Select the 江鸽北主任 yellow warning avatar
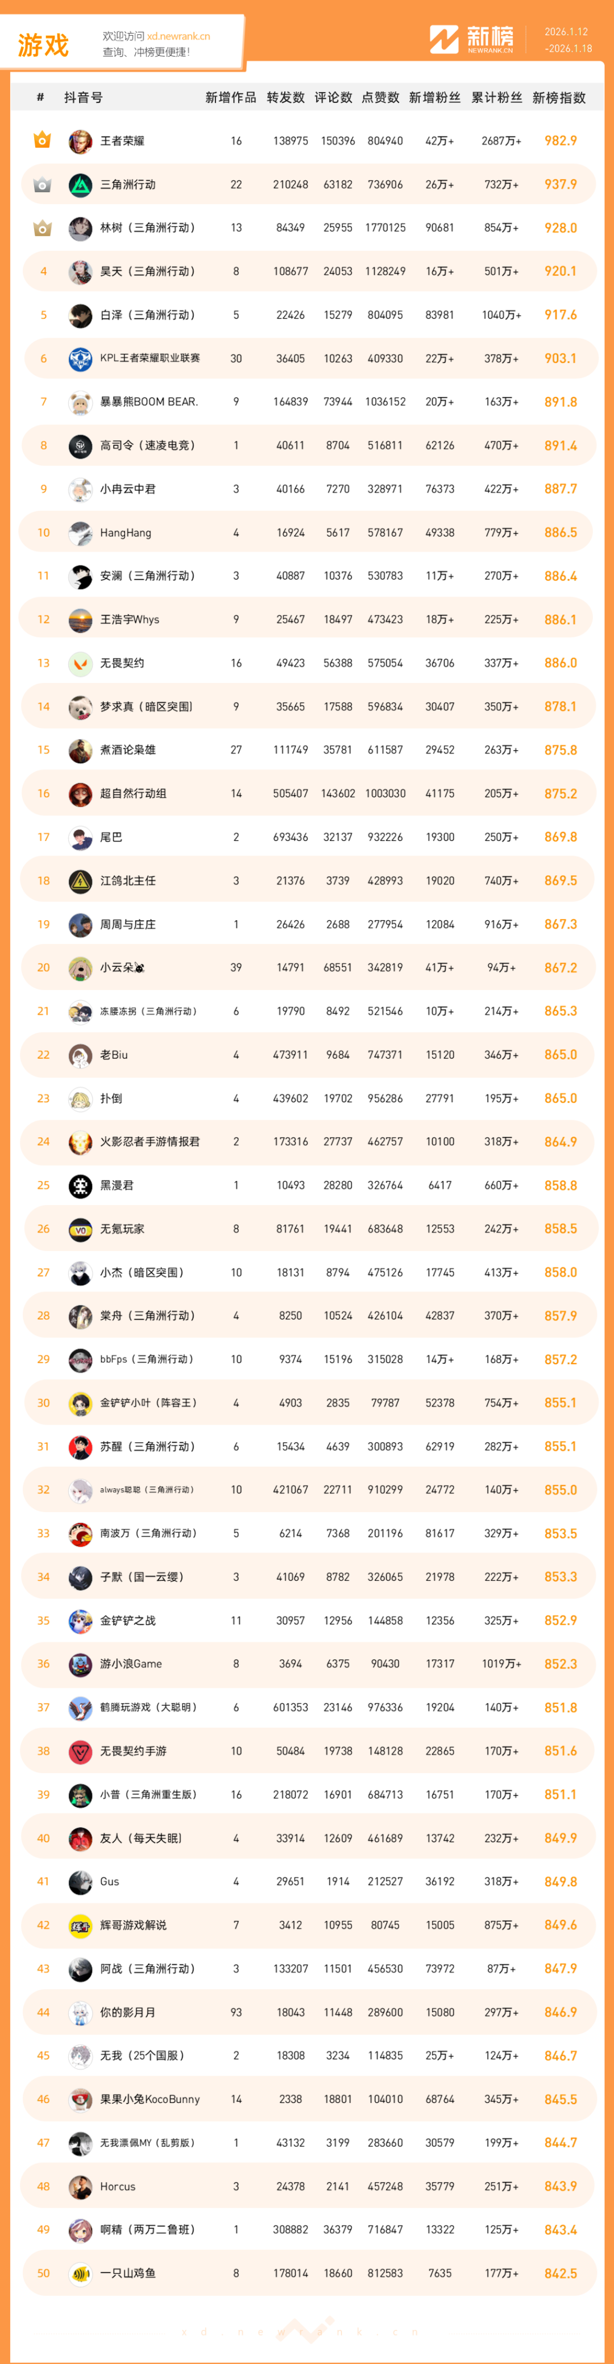614x2364 pixels. click(x=80, y=881)
